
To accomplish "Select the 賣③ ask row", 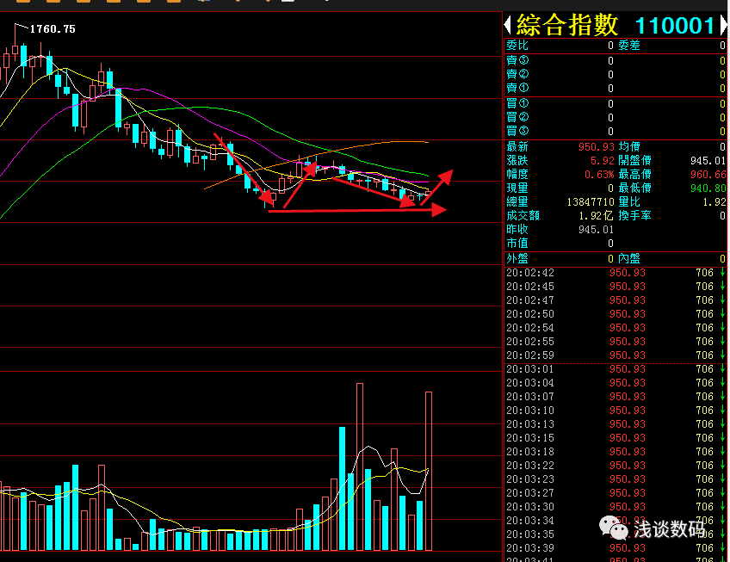I will pos(616,60).
